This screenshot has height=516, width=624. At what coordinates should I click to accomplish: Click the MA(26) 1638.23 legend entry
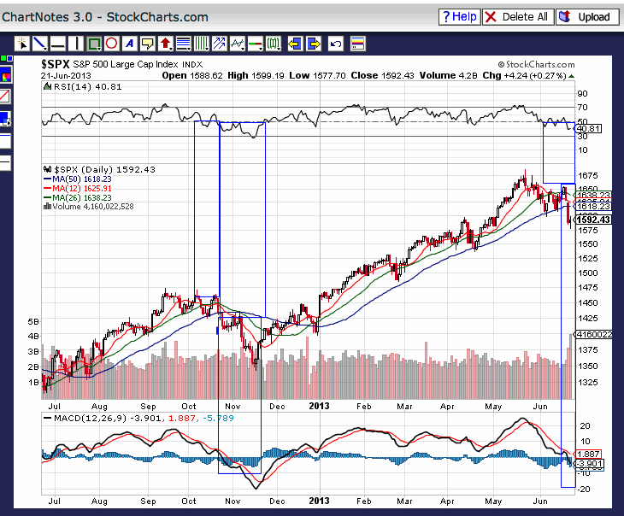pos(82,197)
